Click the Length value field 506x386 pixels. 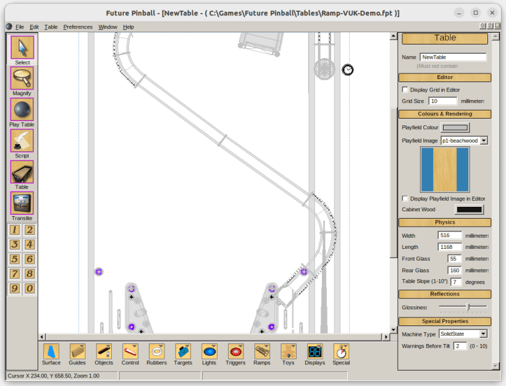pos(450,247)
